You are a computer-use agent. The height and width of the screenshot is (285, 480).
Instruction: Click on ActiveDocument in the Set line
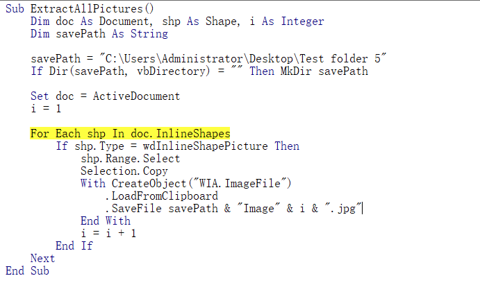coord(136,96)
